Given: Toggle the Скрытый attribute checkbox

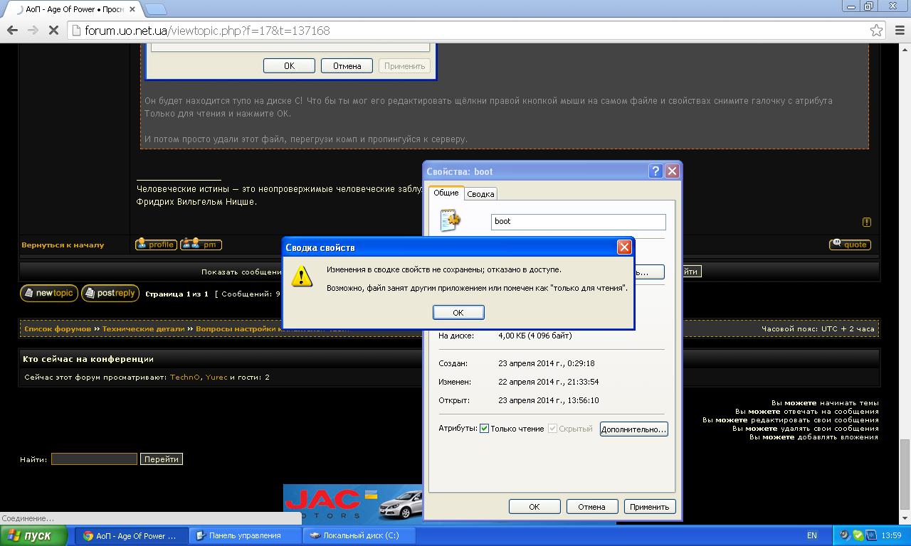Looking at the screenshot, I should 552,429.
